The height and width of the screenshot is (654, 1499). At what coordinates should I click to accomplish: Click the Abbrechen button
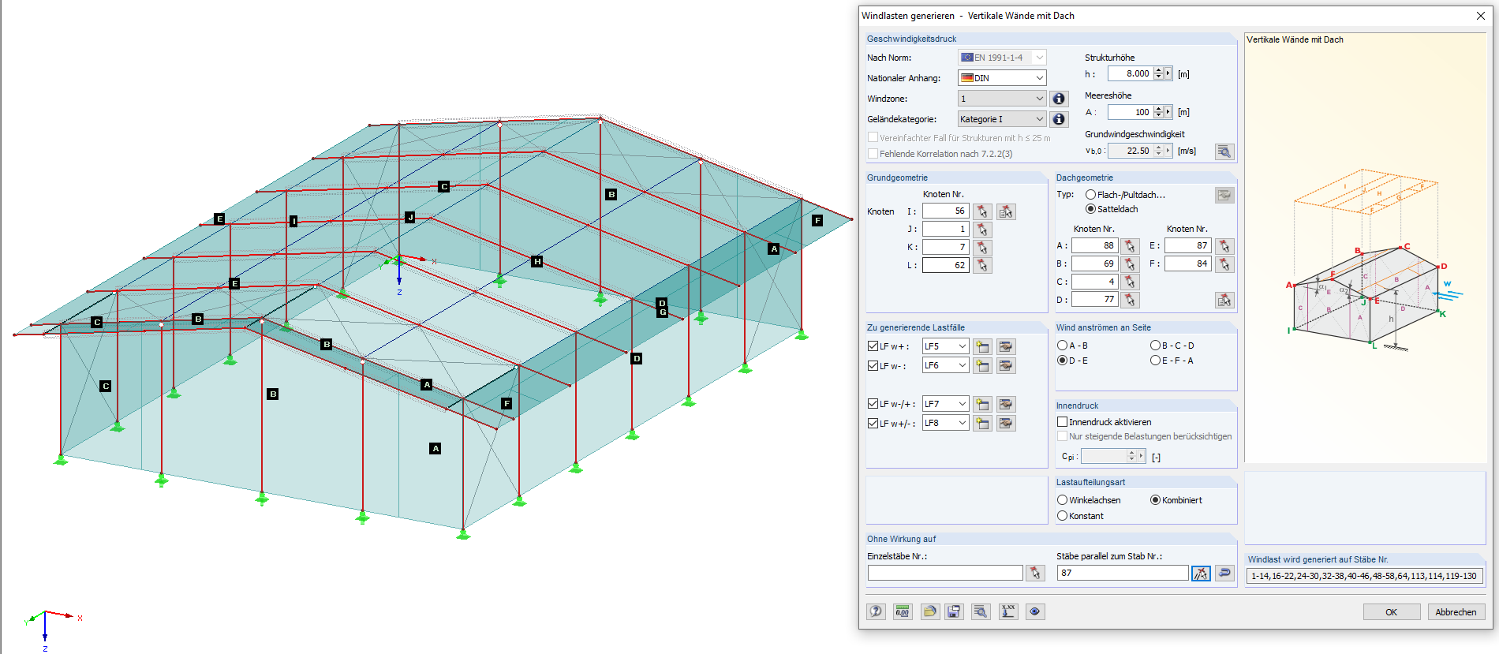coord(1456,612)
